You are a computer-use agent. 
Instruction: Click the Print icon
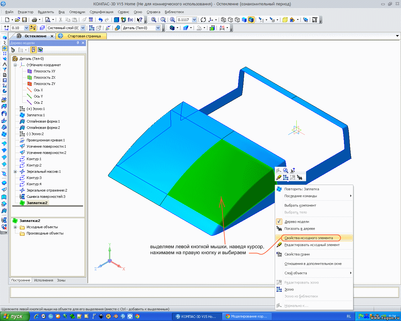click(x=34, y=20)
